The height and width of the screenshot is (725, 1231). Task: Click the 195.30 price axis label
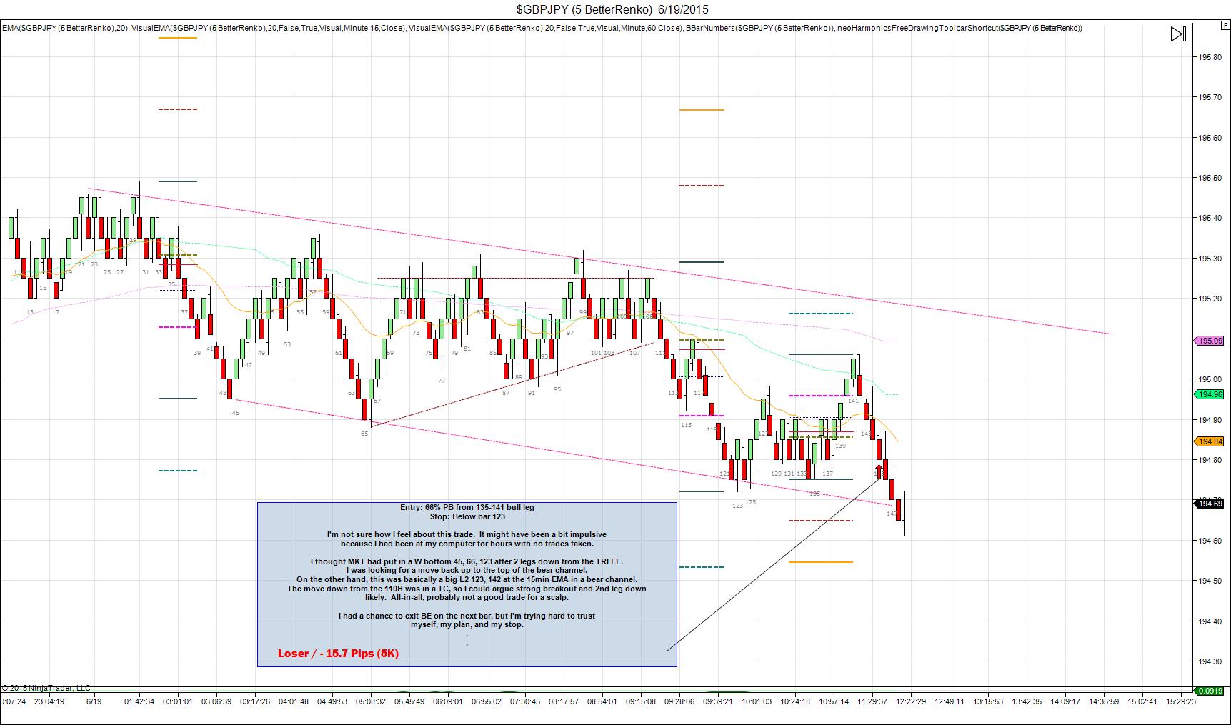(1208, 259)
